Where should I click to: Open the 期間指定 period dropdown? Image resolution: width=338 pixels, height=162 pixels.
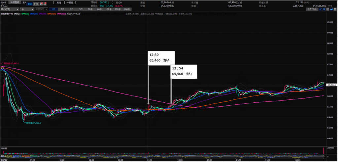tap(42, 10)
